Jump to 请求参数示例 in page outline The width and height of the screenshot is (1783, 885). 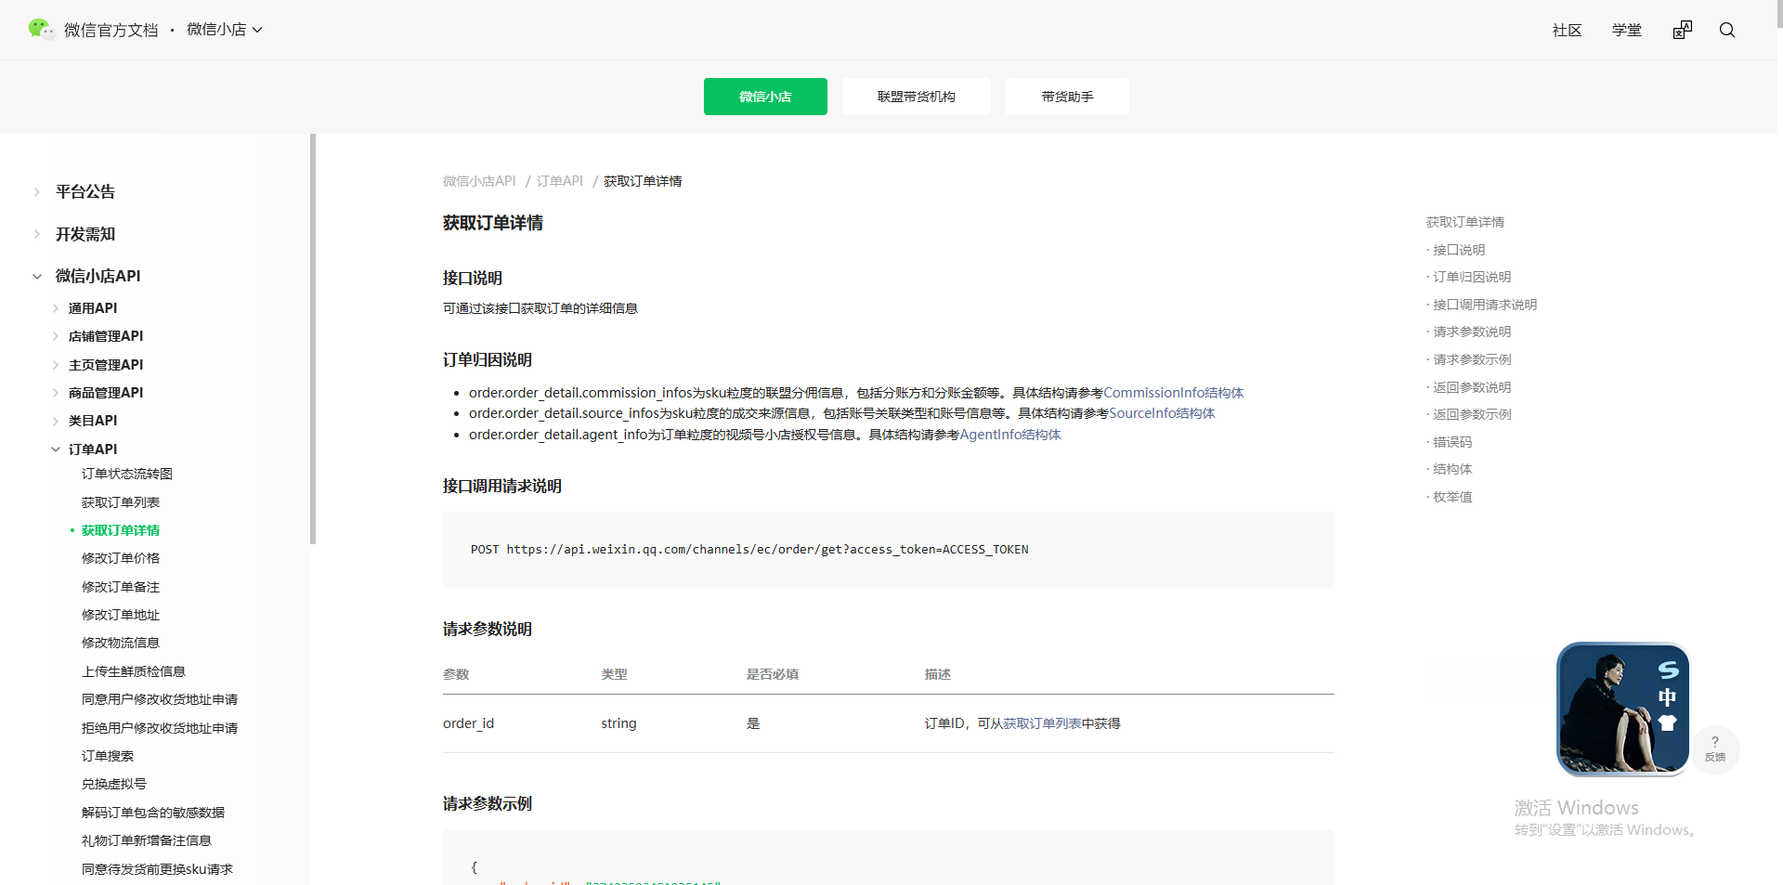pyautogui.click(x=1472, y=359)
